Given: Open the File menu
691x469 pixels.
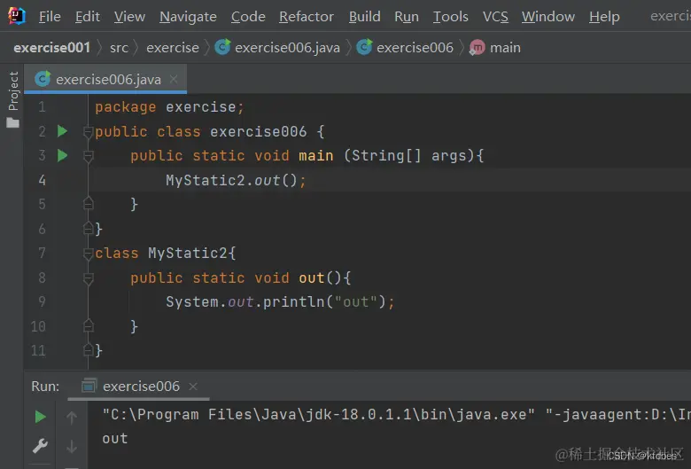Looking at the screenshot, I should point(50,17).
